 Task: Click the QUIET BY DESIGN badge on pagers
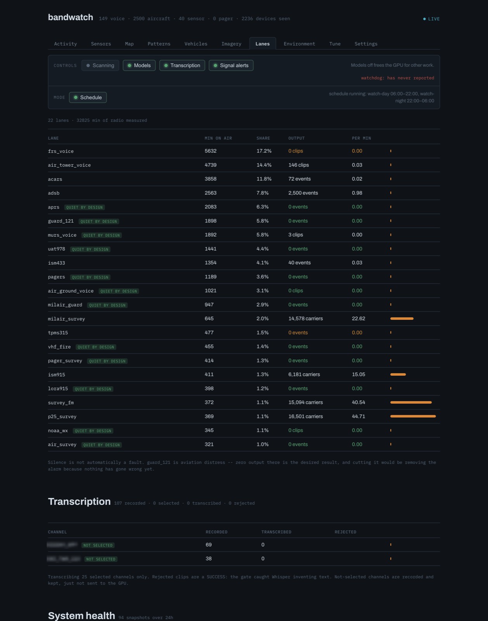(90, 277)
